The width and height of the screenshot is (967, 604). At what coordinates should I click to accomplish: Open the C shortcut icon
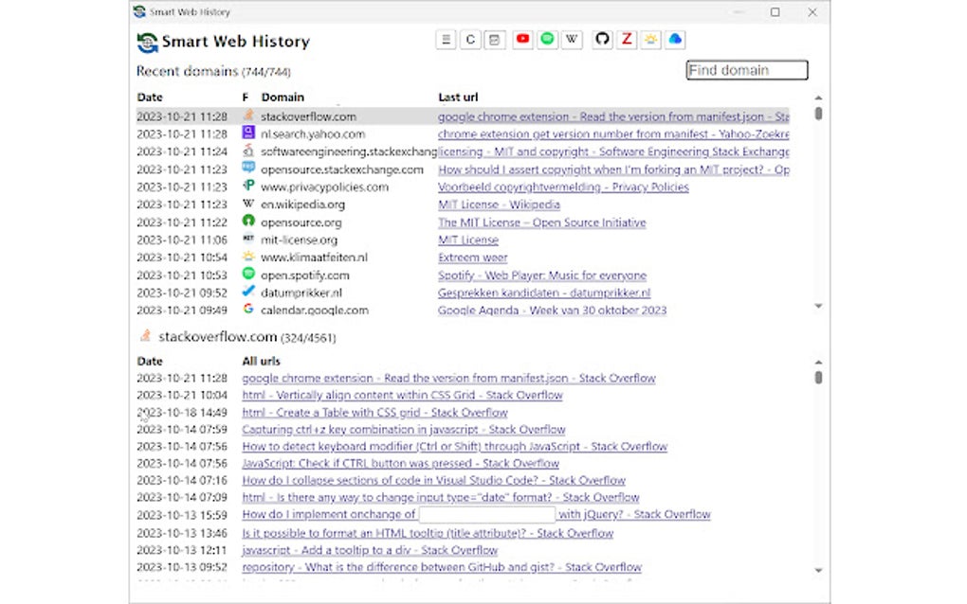coord(471,39)
